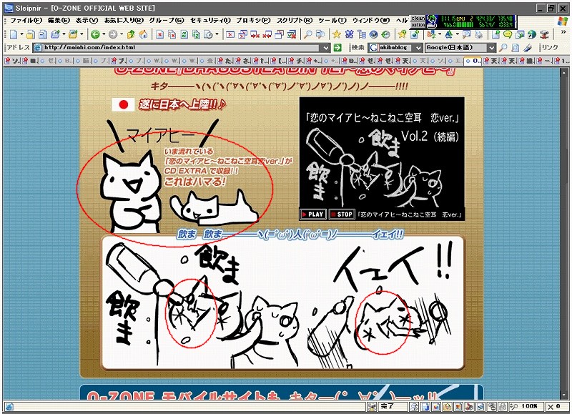Click the New blank page icon

[14, 34]
